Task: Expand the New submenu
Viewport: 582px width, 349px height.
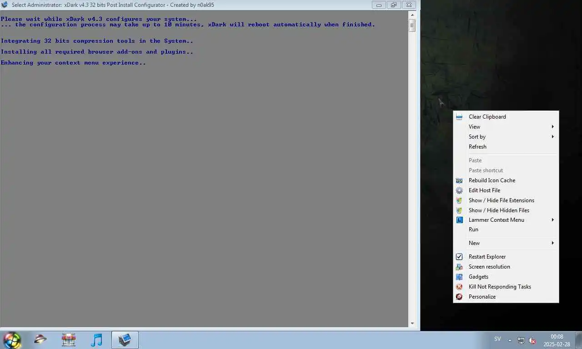Action: point(506,243)
